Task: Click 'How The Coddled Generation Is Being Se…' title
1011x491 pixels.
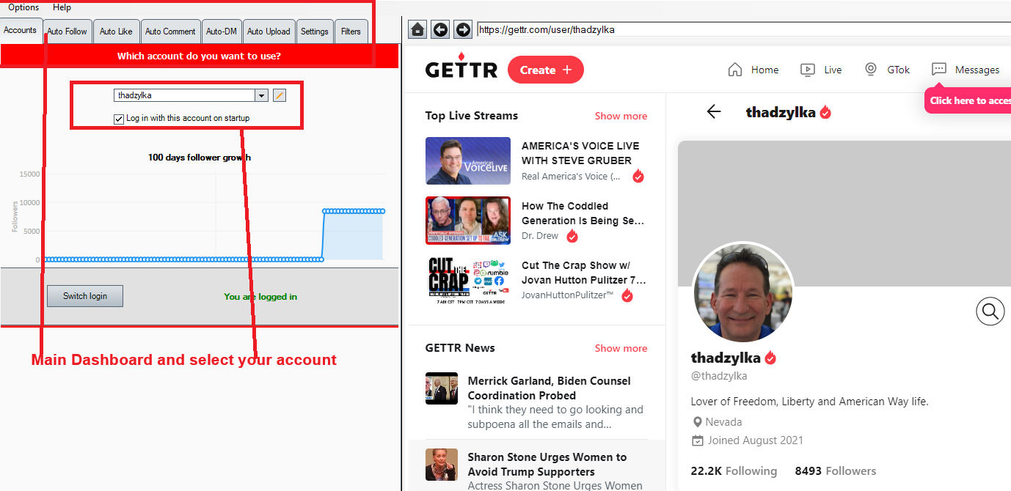Action: click(583, 213)
